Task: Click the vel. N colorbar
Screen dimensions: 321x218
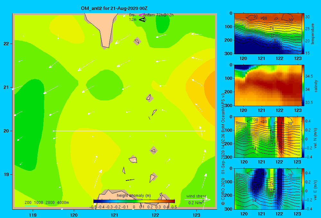Action: (x=303, y=137)
